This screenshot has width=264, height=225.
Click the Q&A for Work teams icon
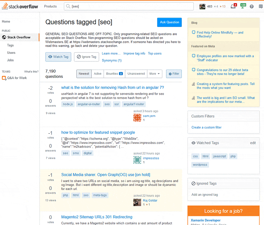(4, 78)
